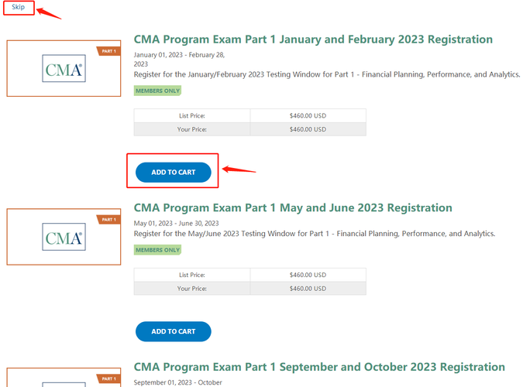523x387 pixels.
Task: Click Part 1 ribbon on May/June thumbnail
Action: tap(108, 219)
